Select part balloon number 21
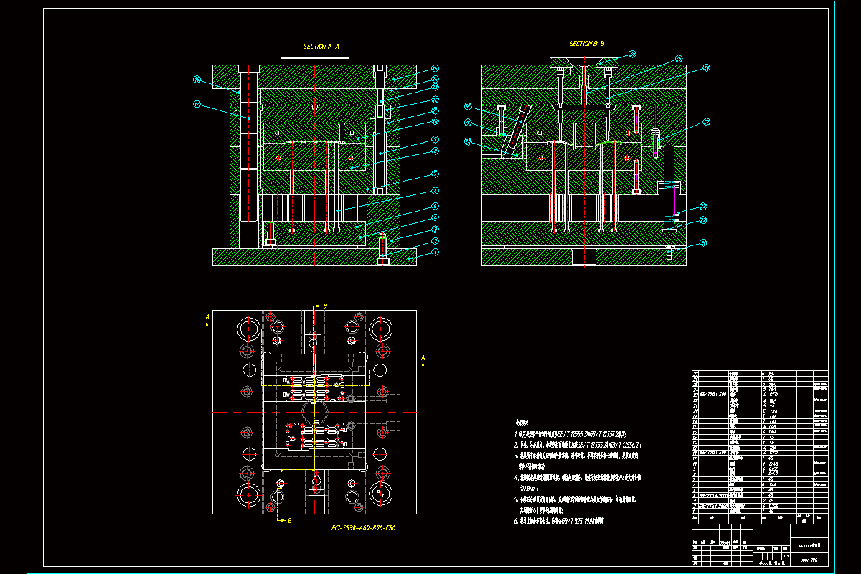Viewport: 861px width, 574px height. [x=703, y=243]
